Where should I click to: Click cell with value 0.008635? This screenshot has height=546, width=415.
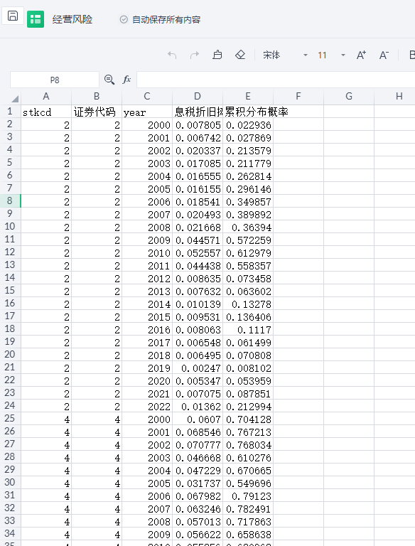tap(198, 278)
